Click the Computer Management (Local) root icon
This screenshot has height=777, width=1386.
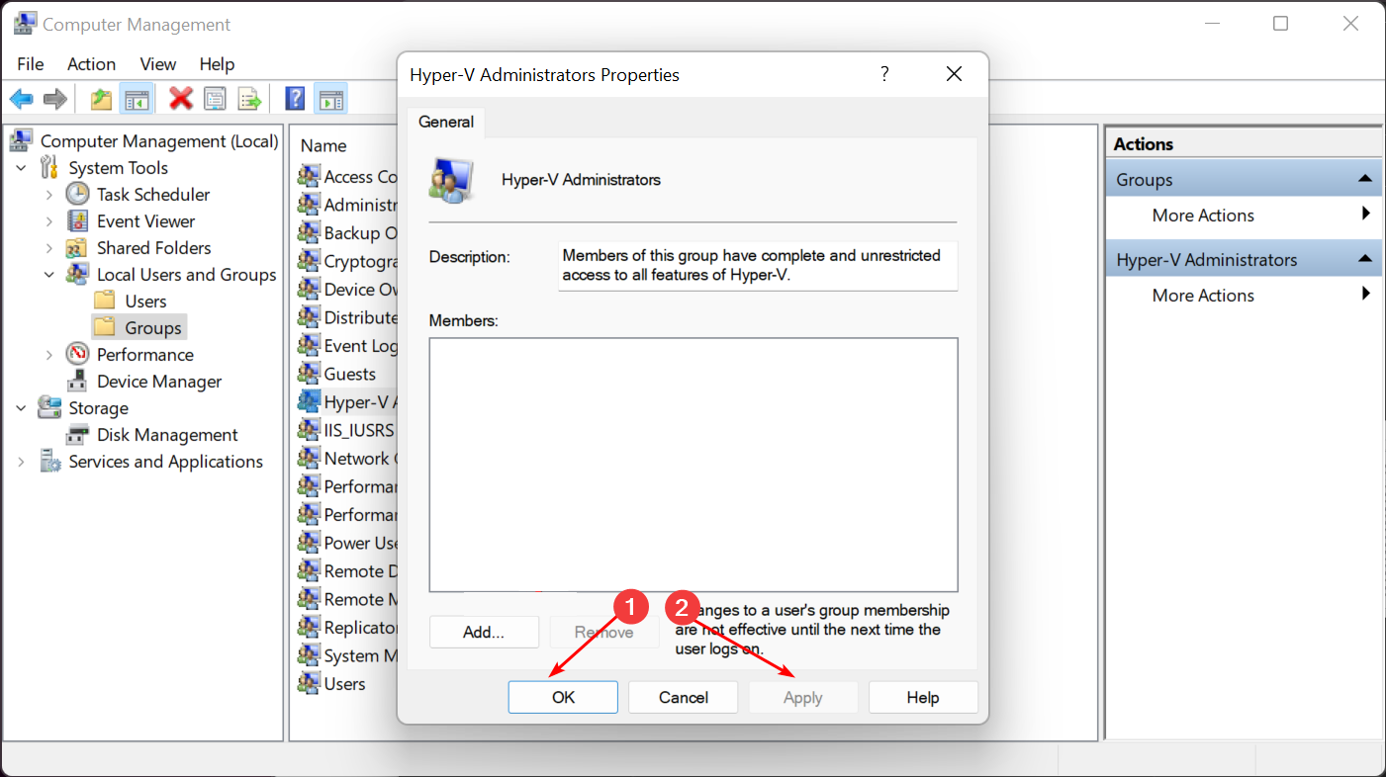pyautogui.click(x=21, y=141)
